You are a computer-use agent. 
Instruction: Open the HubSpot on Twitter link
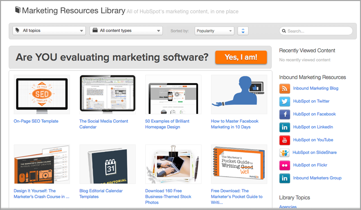point(311,101)
